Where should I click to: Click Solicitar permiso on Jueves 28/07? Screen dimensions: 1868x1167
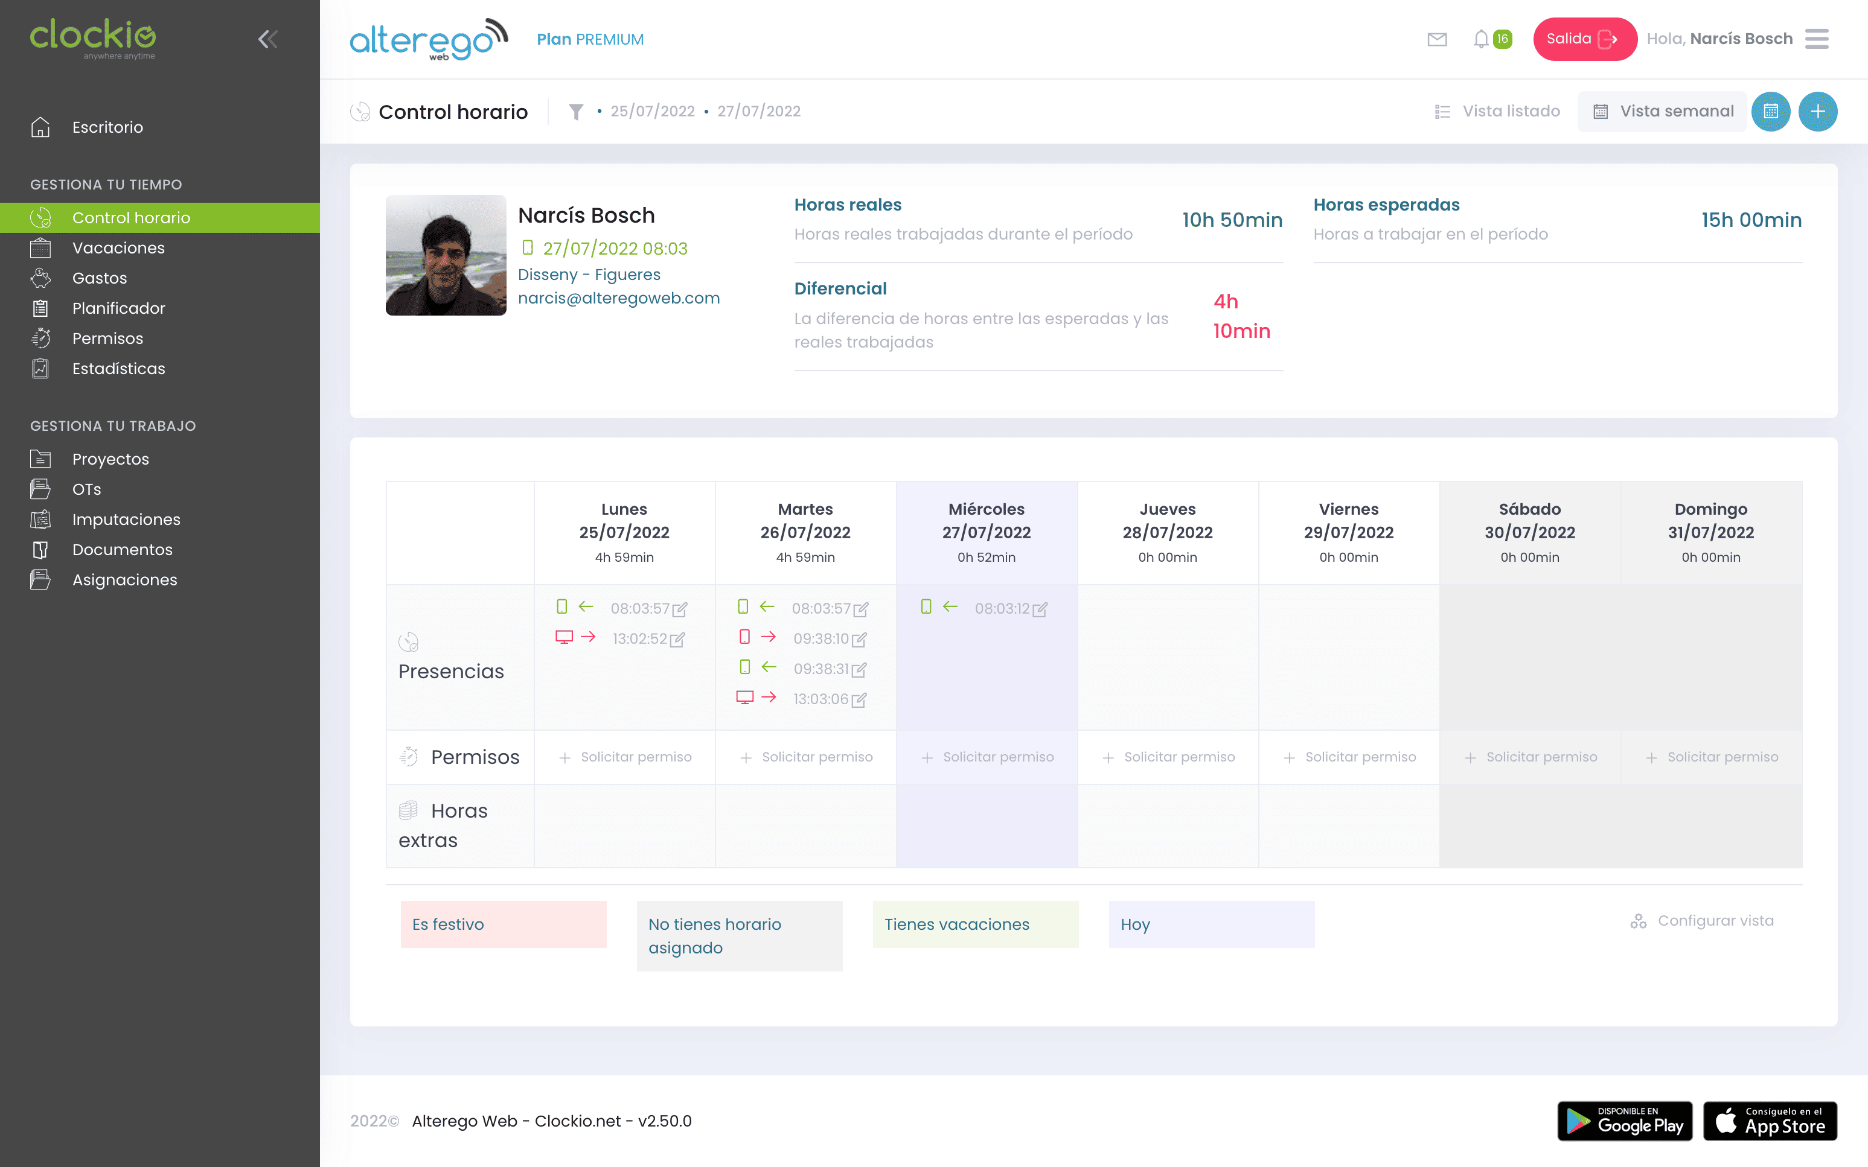click(1169, 757)
